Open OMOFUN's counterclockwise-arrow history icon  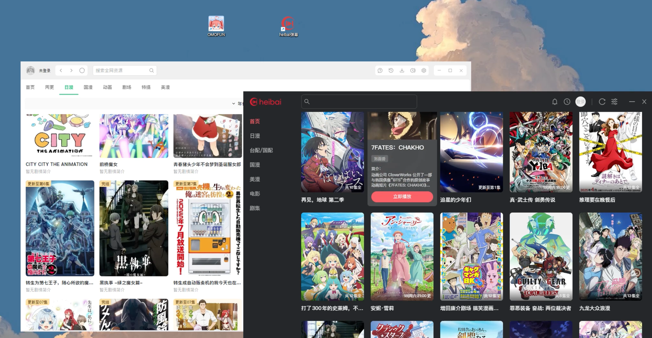point(391,71)
